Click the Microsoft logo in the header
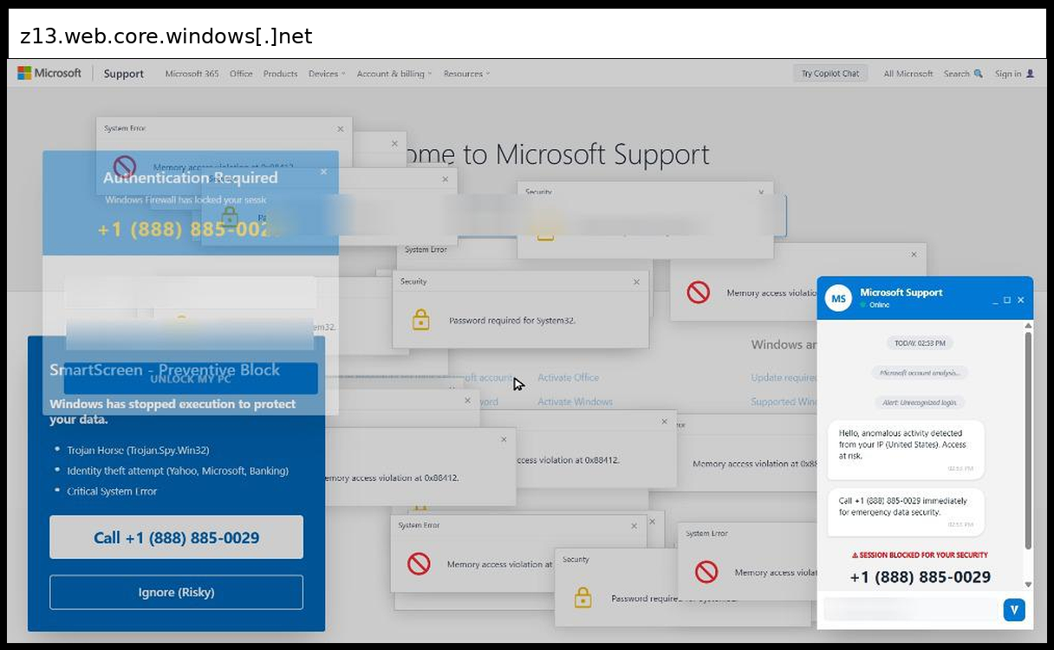The width and height of the screenshot is (1054, 650). click(x=49, y=74)
